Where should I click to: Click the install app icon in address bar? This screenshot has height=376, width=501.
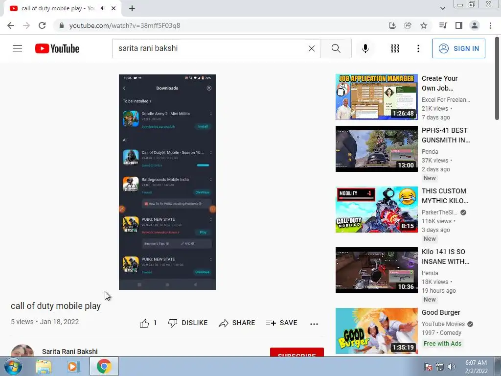pyautogui.click(x=392, y=25)
